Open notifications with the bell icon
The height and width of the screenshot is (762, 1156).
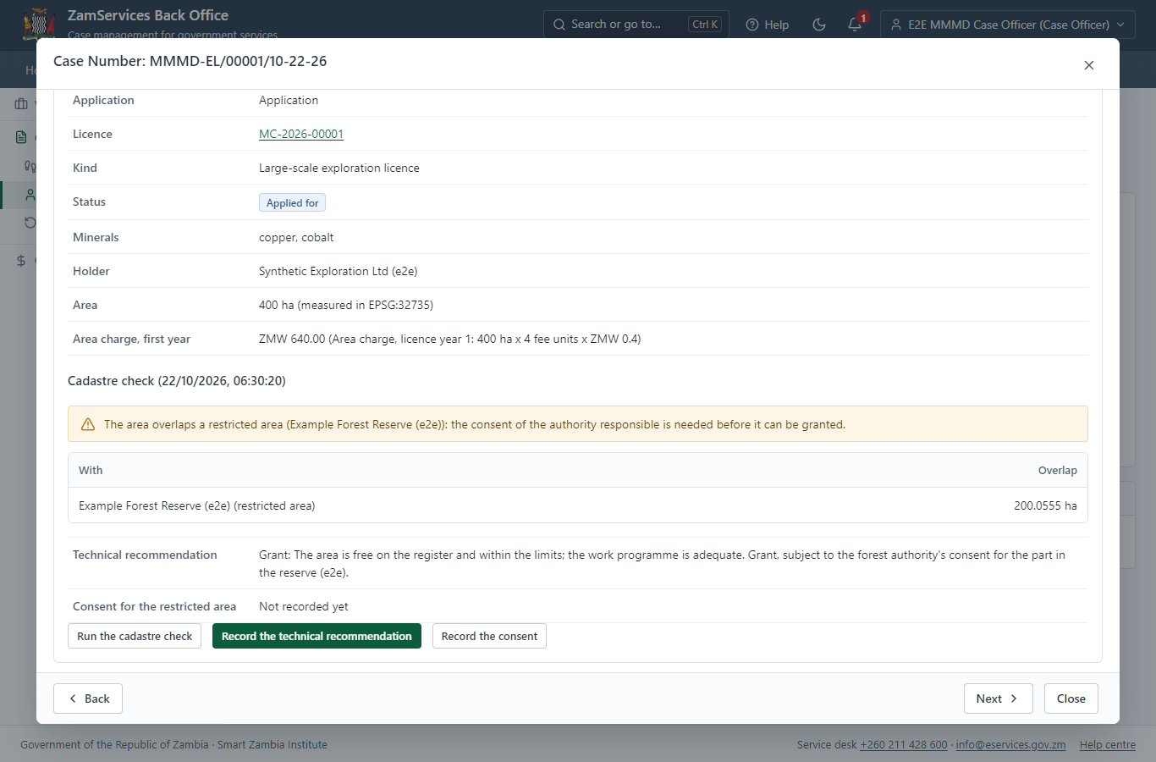click(x=855, y=25)
